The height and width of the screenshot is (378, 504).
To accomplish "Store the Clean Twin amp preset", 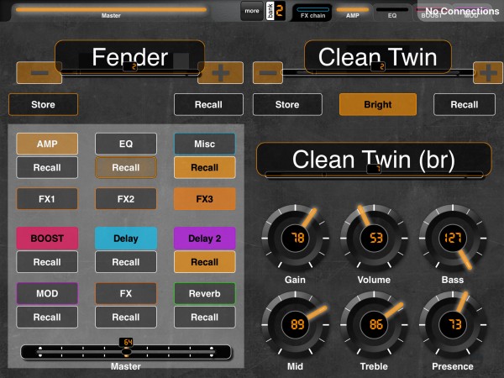I will pyautogui.click(x=287, y=104).
